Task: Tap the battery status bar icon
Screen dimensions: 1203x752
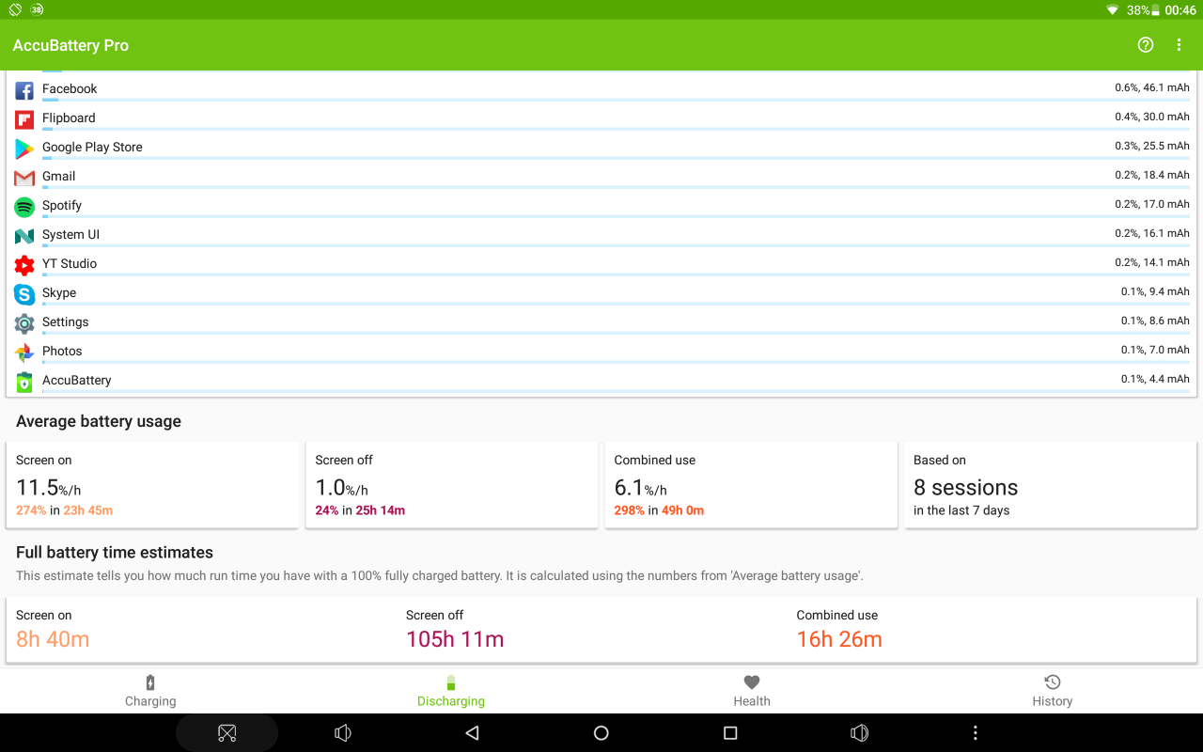Action: 1156,10
